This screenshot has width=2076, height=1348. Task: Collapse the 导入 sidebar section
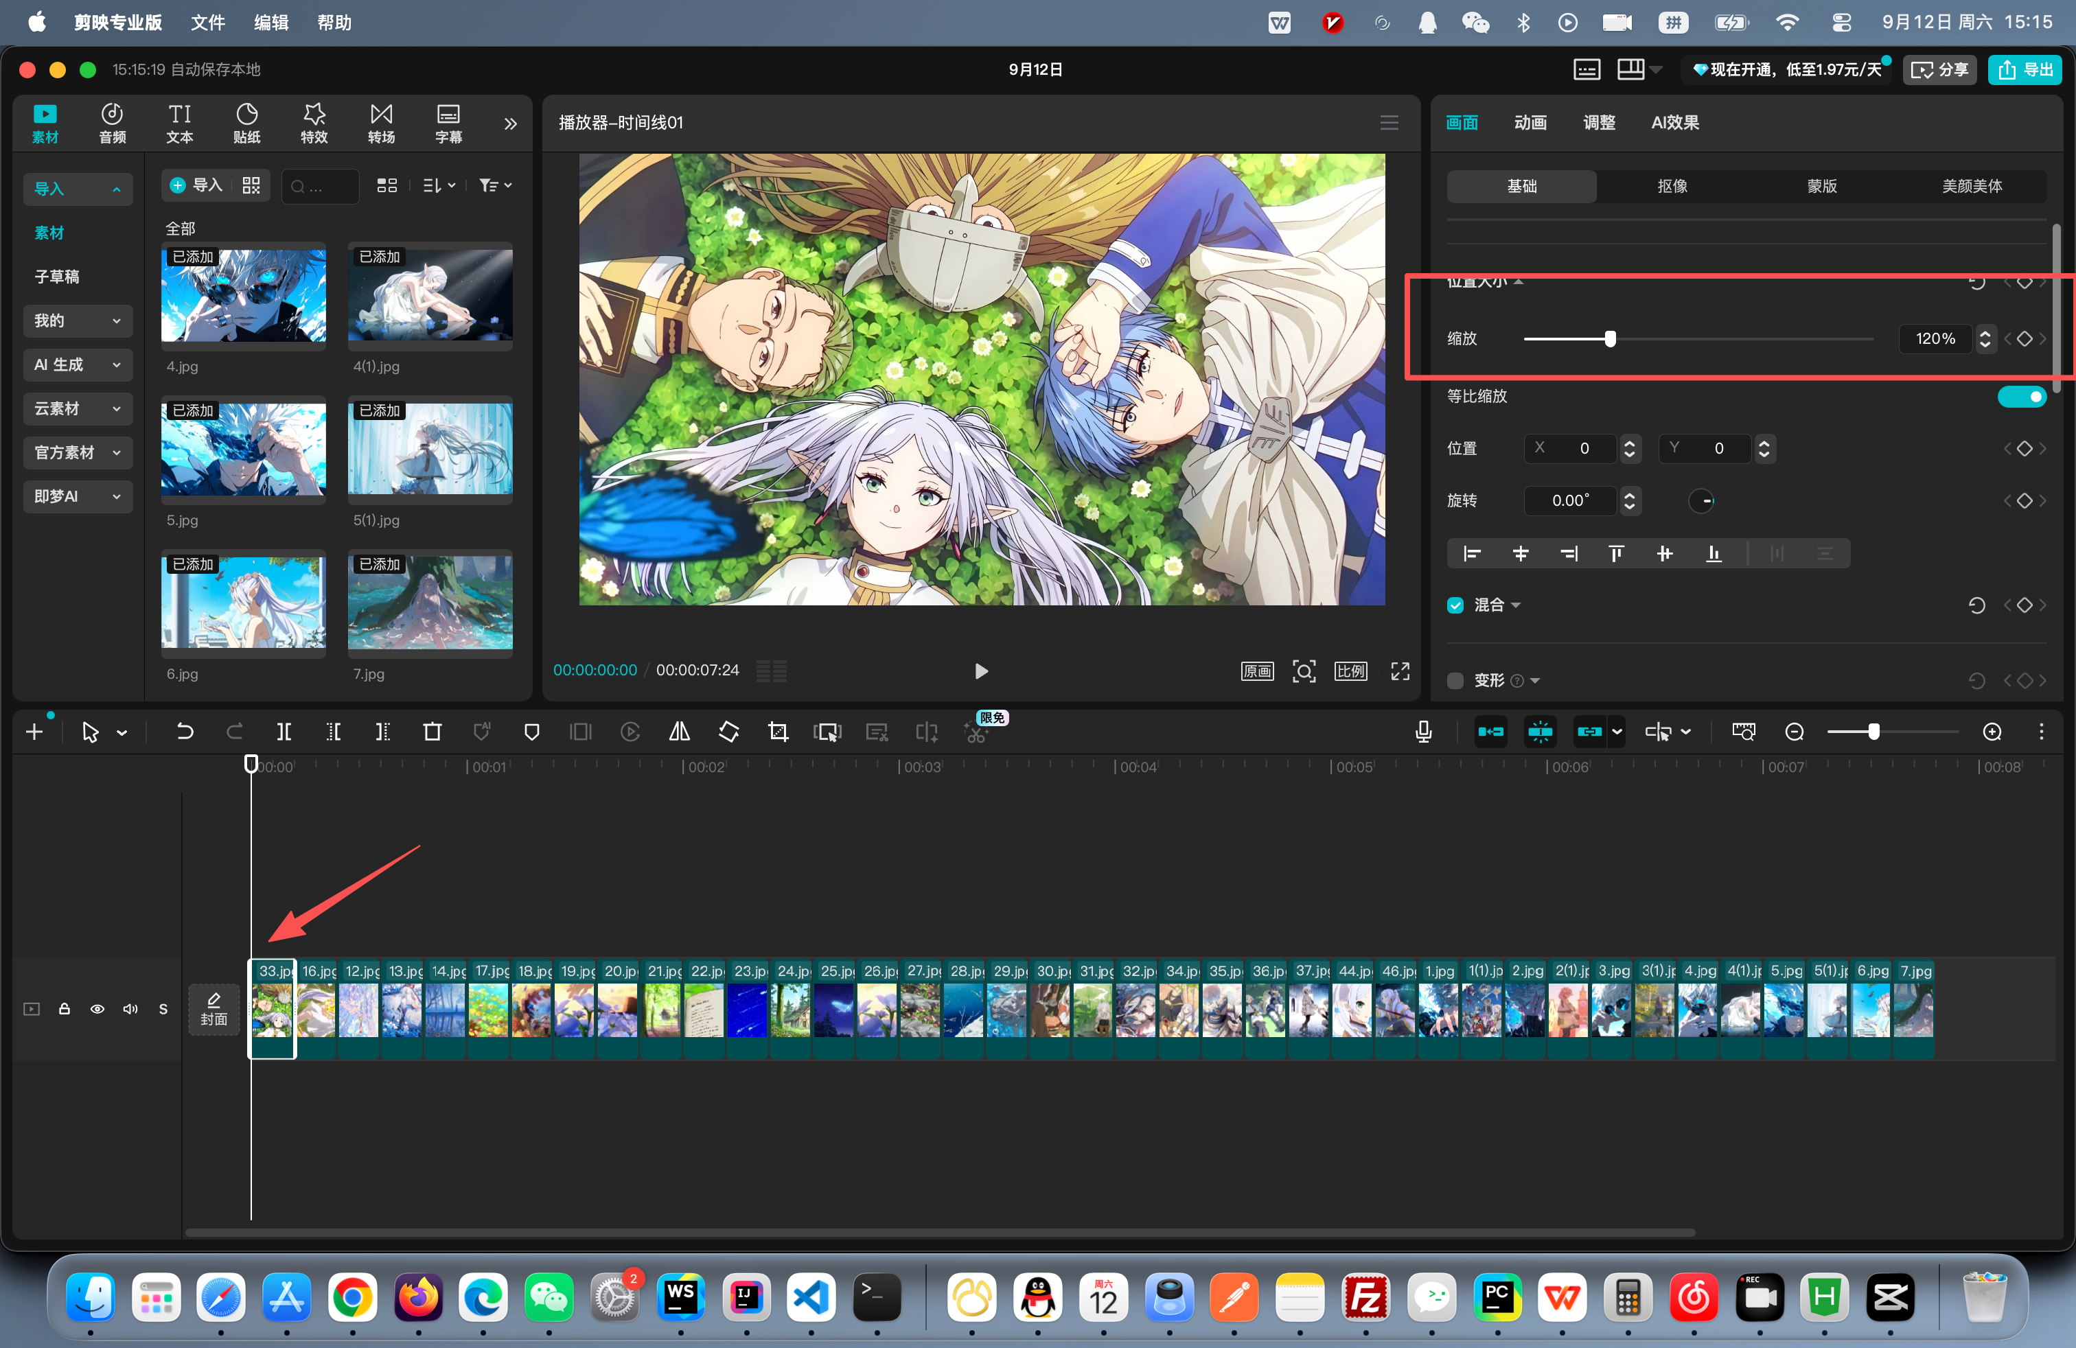pyautogui.click(x=78, y=189)
